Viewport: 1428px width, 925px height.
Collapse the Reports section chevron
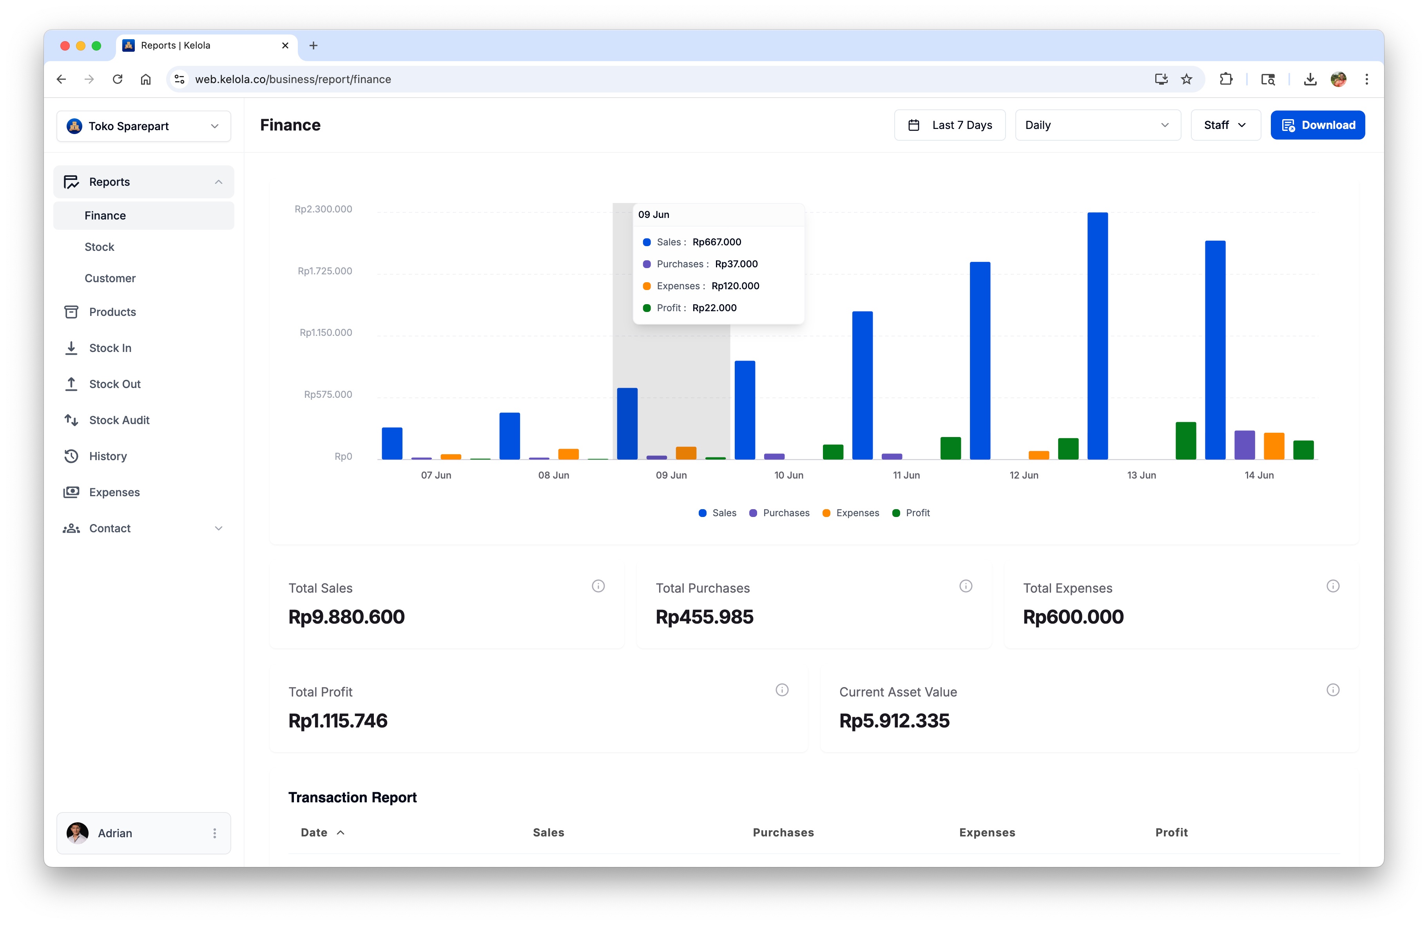click(x=218, y=182)
